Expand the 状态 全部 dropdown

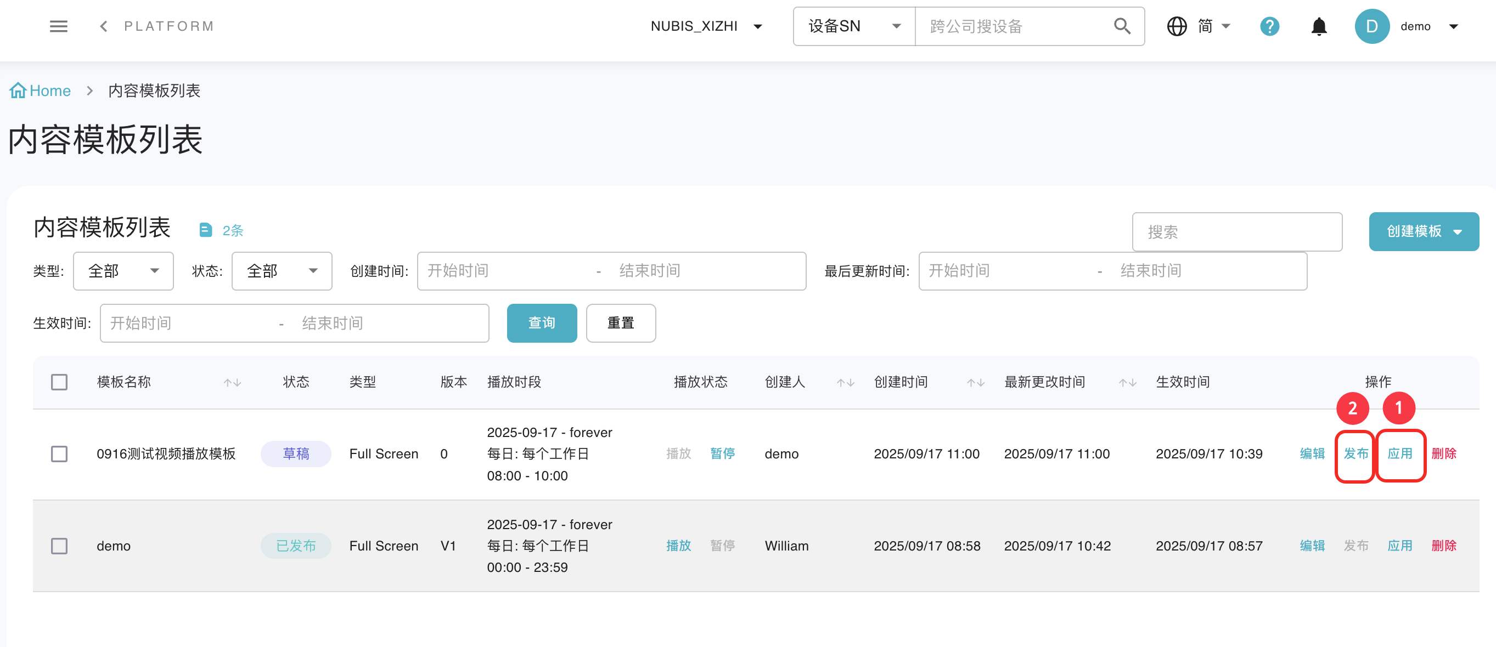(282, 271)
